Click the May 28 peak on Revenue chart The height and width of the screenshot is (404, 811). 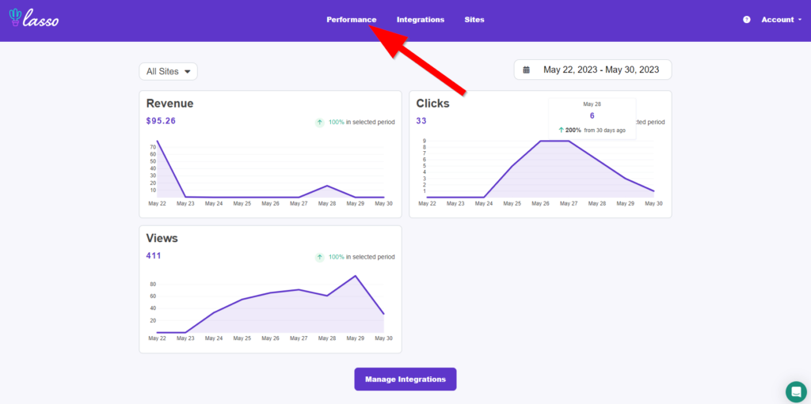tap(327, 187)
